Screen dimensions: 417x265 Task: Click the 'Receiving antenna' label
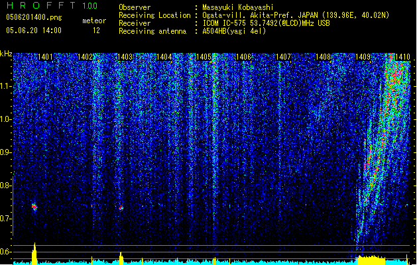pyautogui.click(x=152, y=31)
